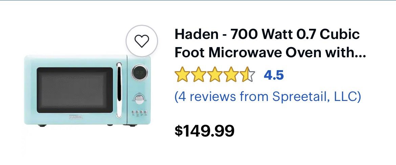Click the HADEN logo badge on microwave
396x165 pixels.
(x=75, y=117)
